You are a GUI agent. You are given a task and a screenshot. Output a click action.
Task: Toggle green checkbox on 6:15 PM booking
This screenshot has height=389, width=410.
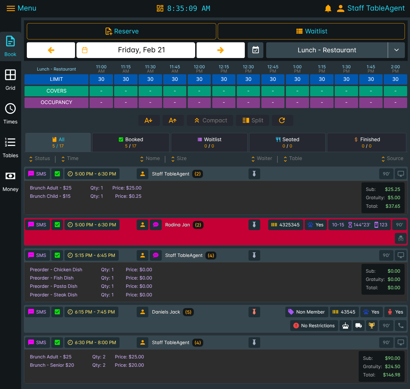pyautogui.click(x=57, y=312)
